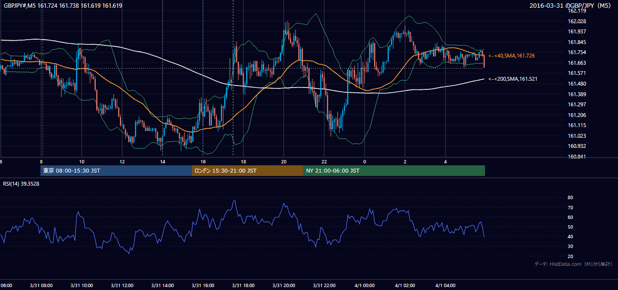This screenshot has height=290, width=618.
Task: Click the 161.297 price axis label
Action: click(x=577, y=104)
